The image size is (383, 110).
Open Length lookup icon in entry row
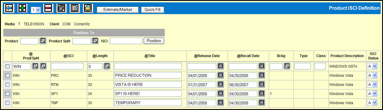coord(107,66)
